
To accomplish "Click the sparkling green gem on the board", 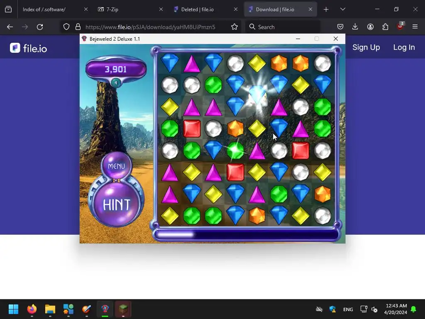I will coord(235,150).
